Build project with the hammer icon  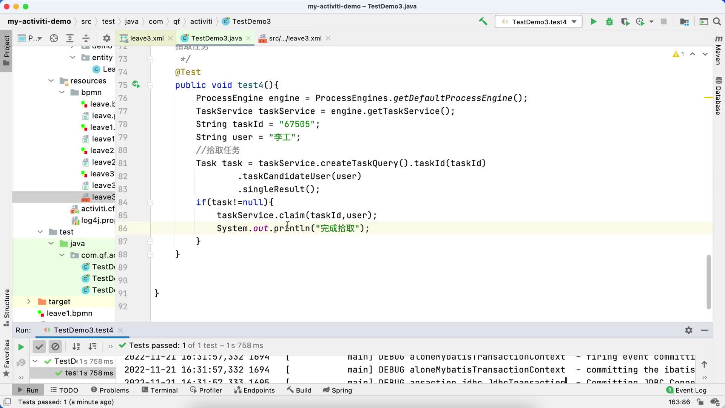tap(483, 22)
